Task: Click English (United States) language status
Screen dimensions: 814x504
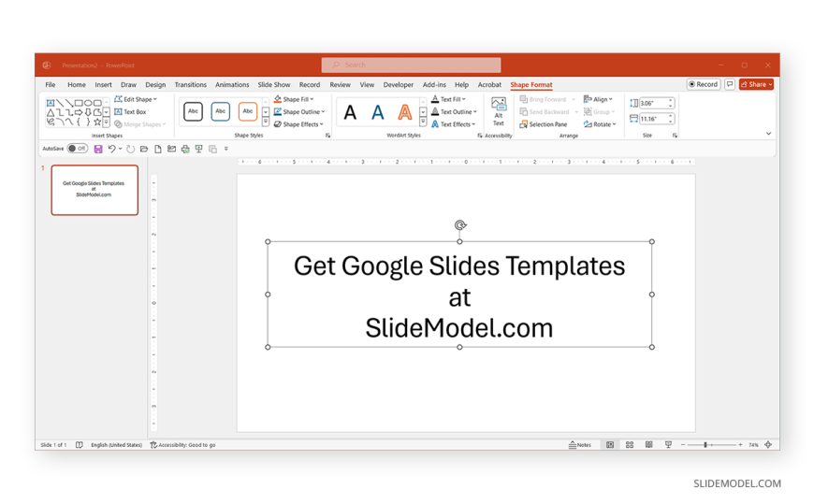Action: click(x=116, y=445)
